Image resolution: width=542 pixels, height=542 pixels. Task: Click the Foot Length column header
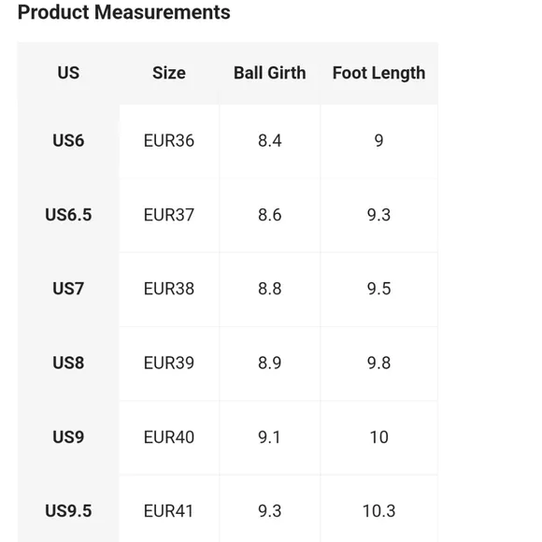tap(378, 73)
